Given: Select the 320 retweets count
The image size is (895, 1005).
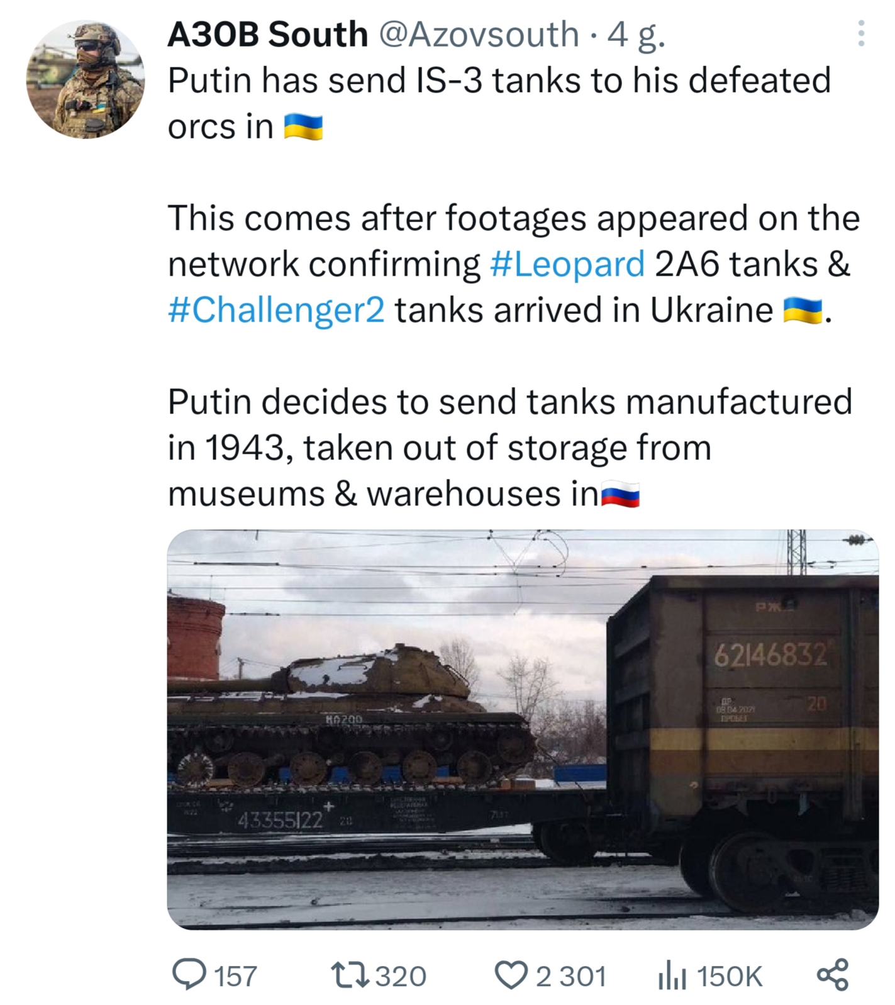Looking at the screenshot, I should point(401,977).
